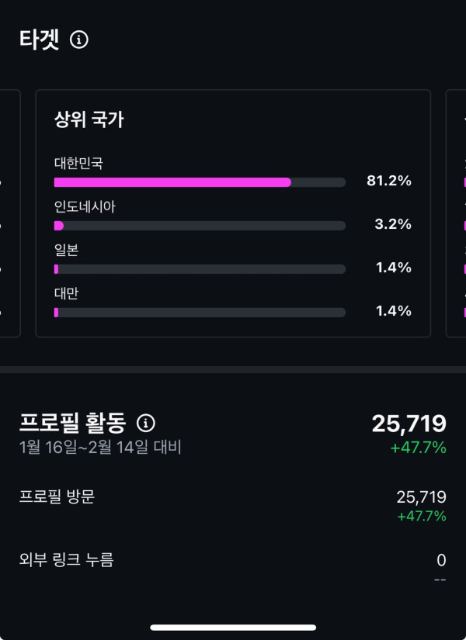Select the 인도네시아 progress bar
The height and width of the screenshot is (640, 466).
pyautogui.click(x=200, y=226)
